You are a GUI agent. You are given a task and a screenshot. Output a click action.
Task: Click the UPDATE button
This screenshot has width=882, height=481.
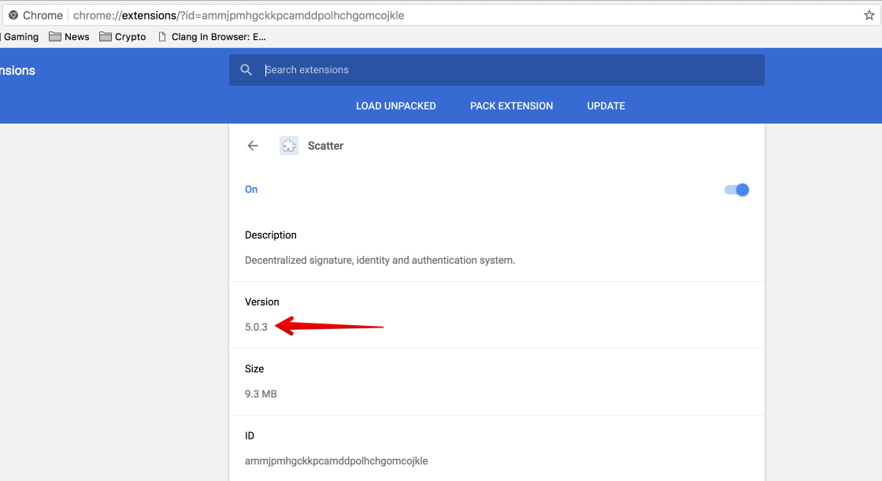[x=606, y=105]
